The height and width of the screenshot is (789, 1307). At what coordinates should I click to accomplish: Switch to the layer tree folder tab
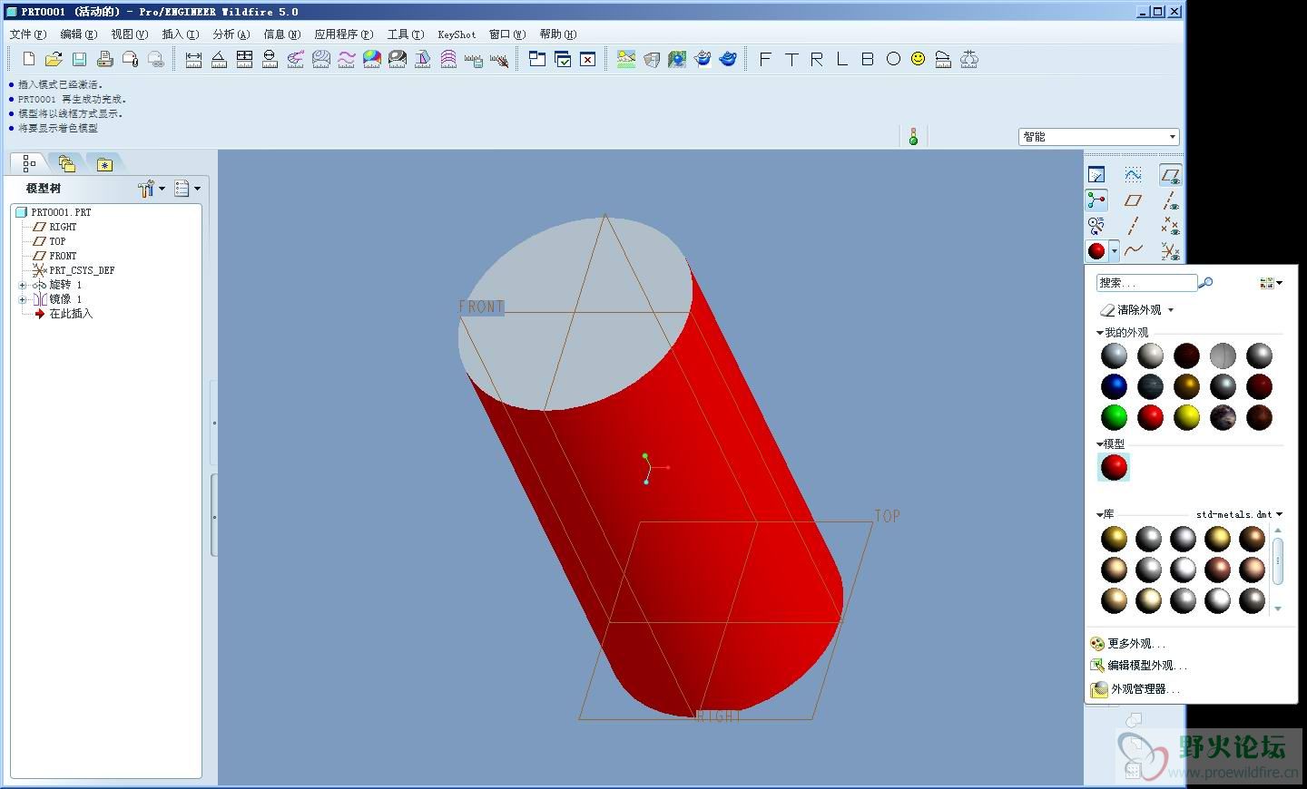[x=66, y=164]
